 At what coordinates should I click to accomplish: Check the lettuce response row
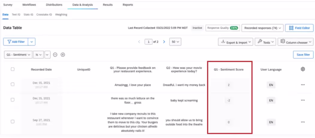pos(13,100)
